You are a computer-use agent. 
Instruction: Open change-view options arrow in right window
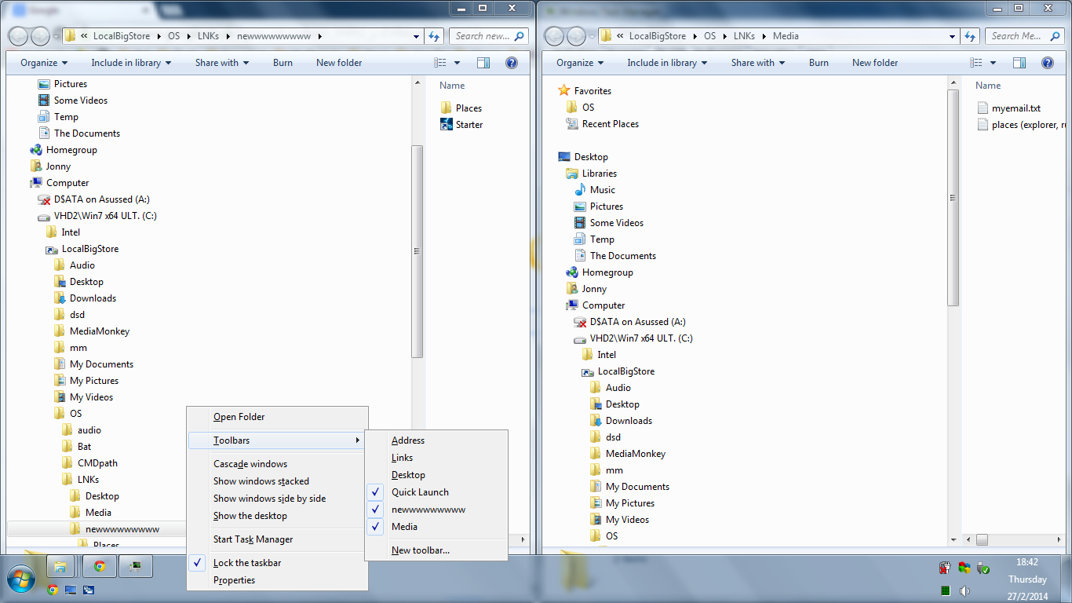tap(993, 63)
